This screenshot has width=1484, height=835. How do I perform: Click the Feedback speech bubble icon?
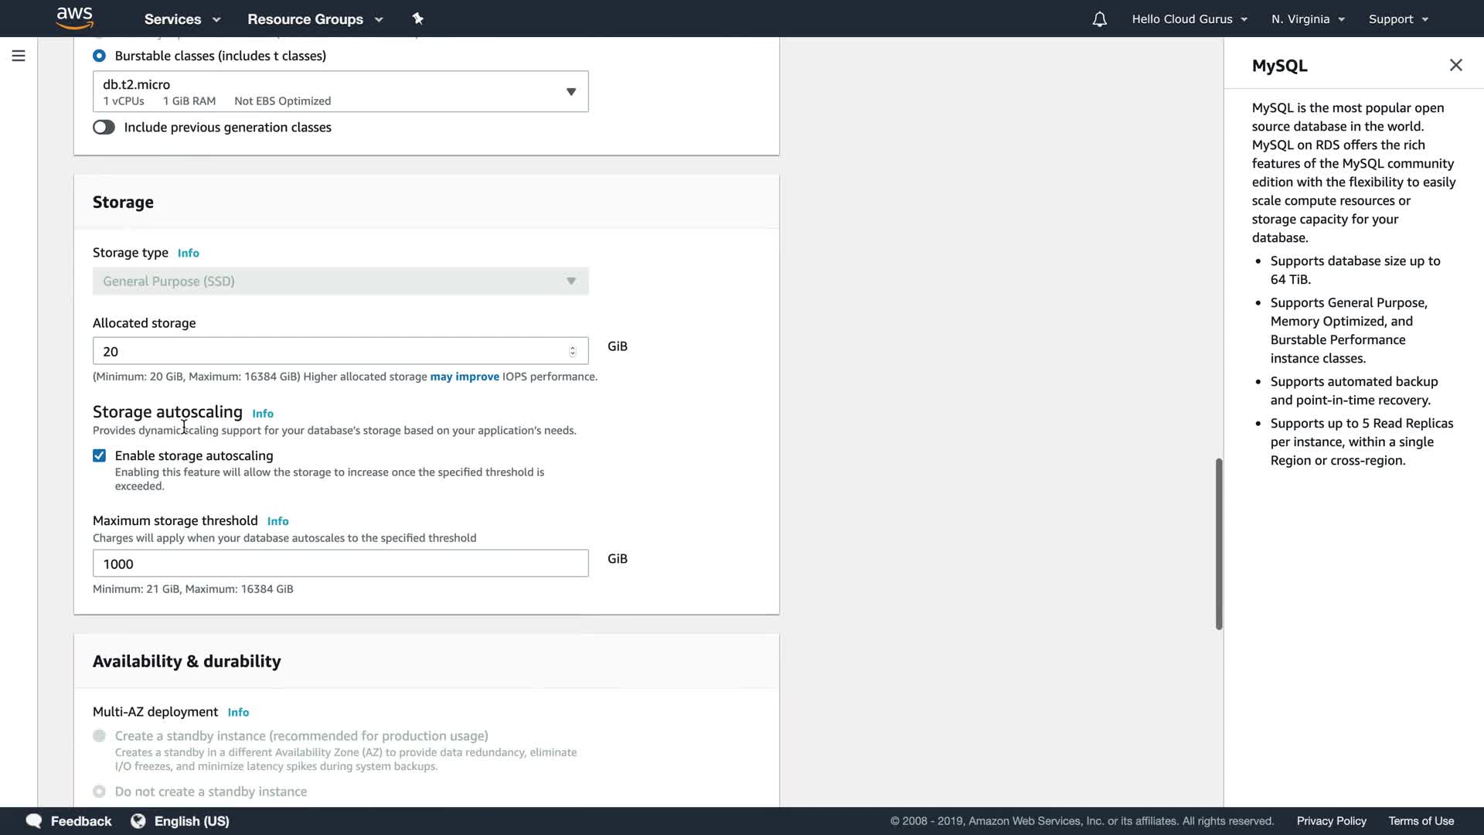coord(34,820)
